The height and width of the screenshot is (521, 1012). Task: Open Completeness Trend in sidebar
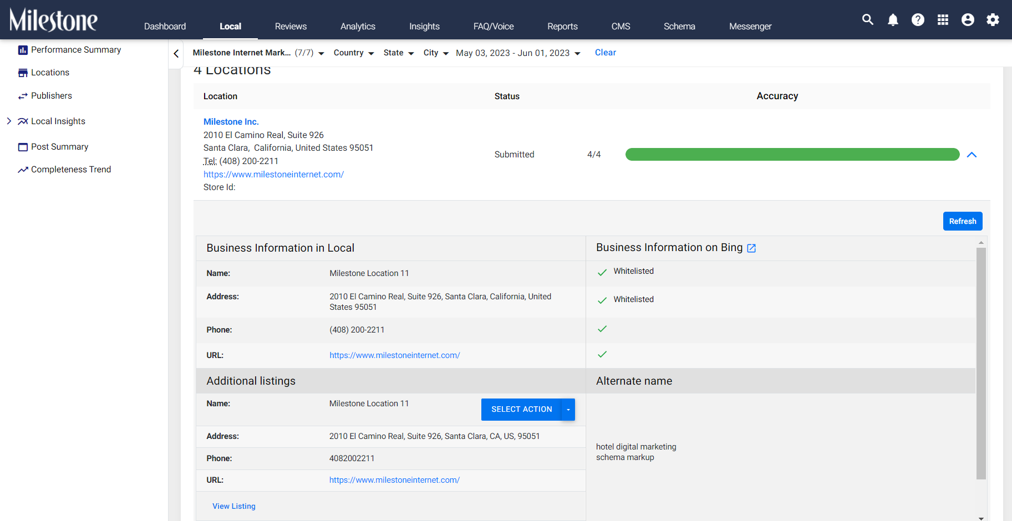pyautogui.click(x=71, y=170)
